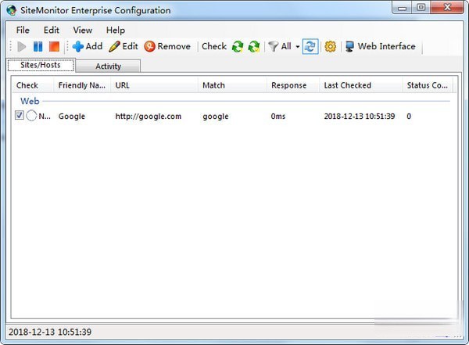Uncheck the Google site checkbox
The height and width of the screenshot is (345, 469).
[x=19, y=115]
